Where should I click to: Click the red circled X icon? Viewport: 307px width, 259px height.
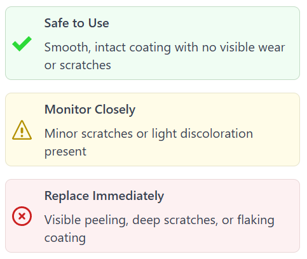[22, 216]
